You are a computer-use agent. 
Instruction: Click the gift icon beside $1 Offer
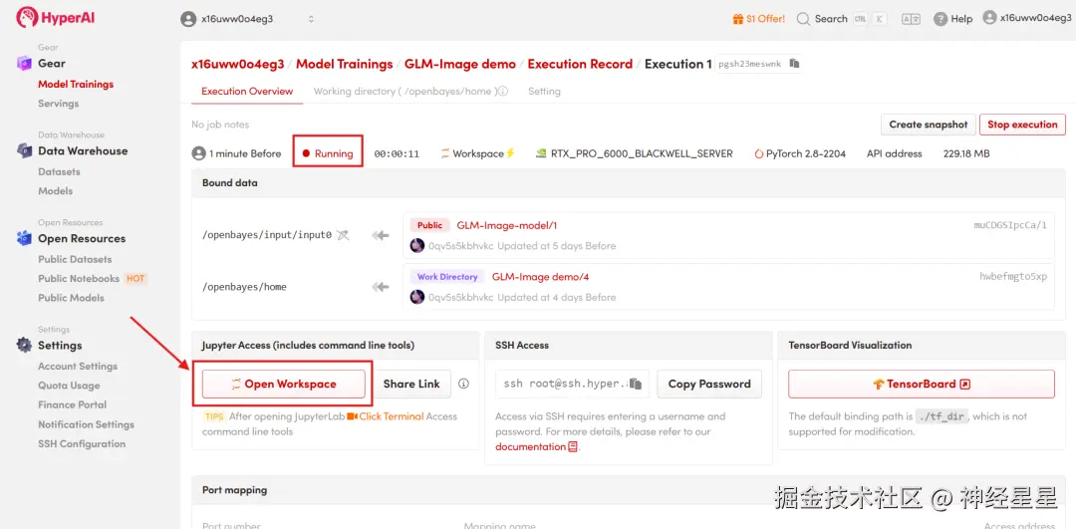[x=737, y=19]
